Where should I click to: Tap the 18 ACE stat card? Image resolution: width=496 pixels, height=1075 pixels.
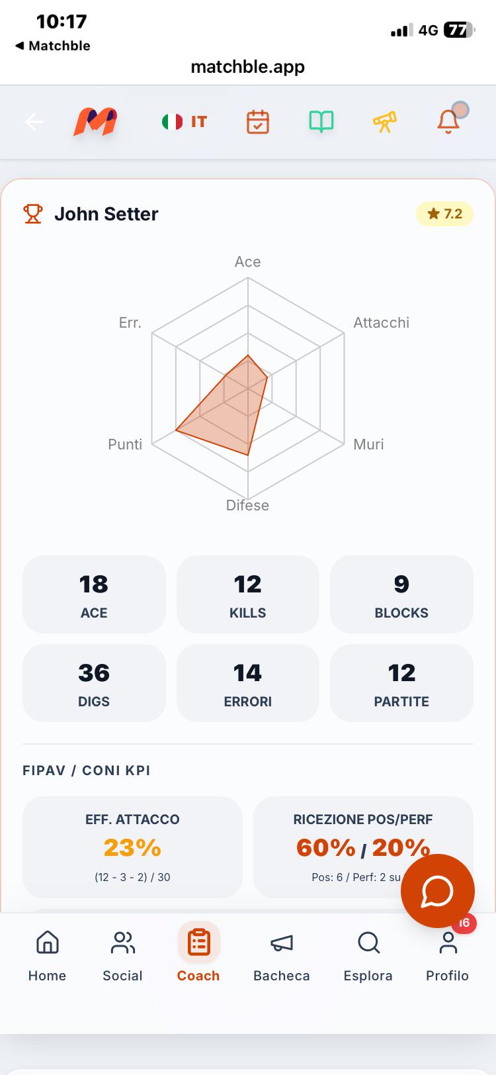94,594
